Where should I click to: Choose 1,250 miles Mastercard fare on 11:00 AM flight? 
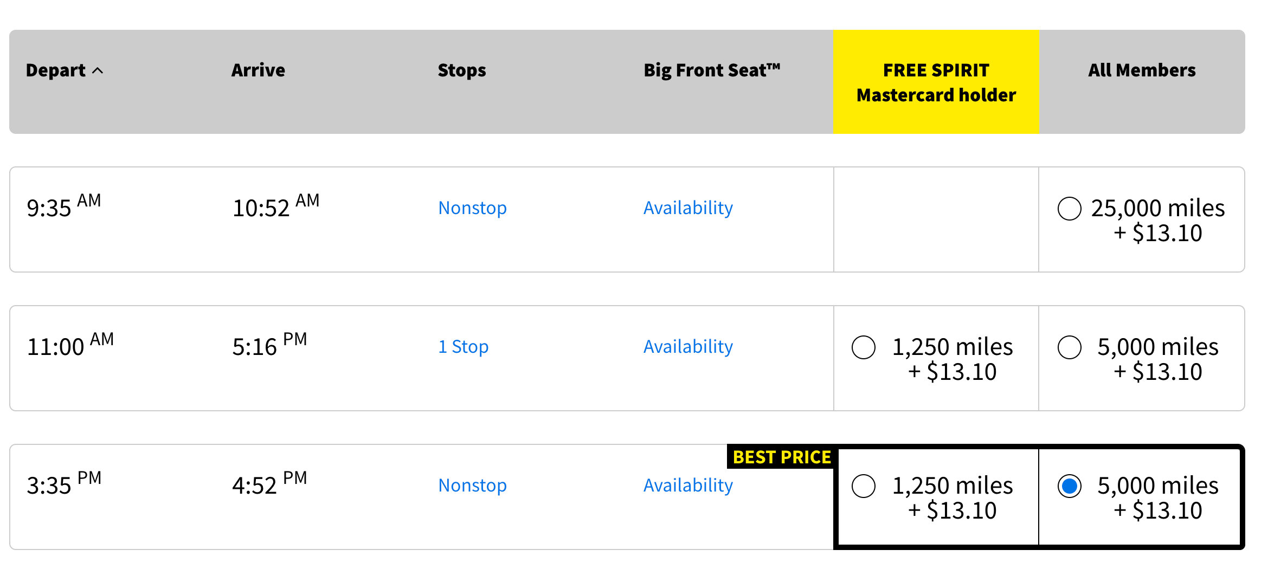(863, 347)
